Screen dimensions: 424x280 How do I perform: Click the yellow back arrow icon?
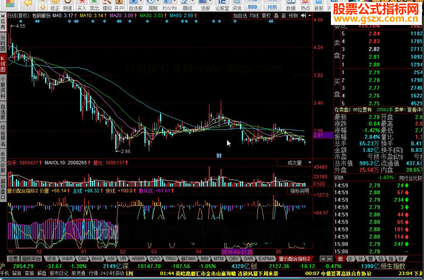coord(28,3)
